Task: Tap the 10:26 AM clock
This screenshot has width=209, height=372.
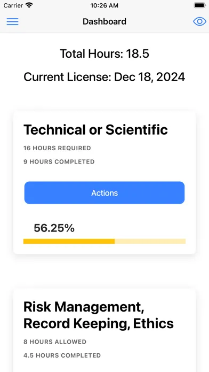Action: coord(104,5)
